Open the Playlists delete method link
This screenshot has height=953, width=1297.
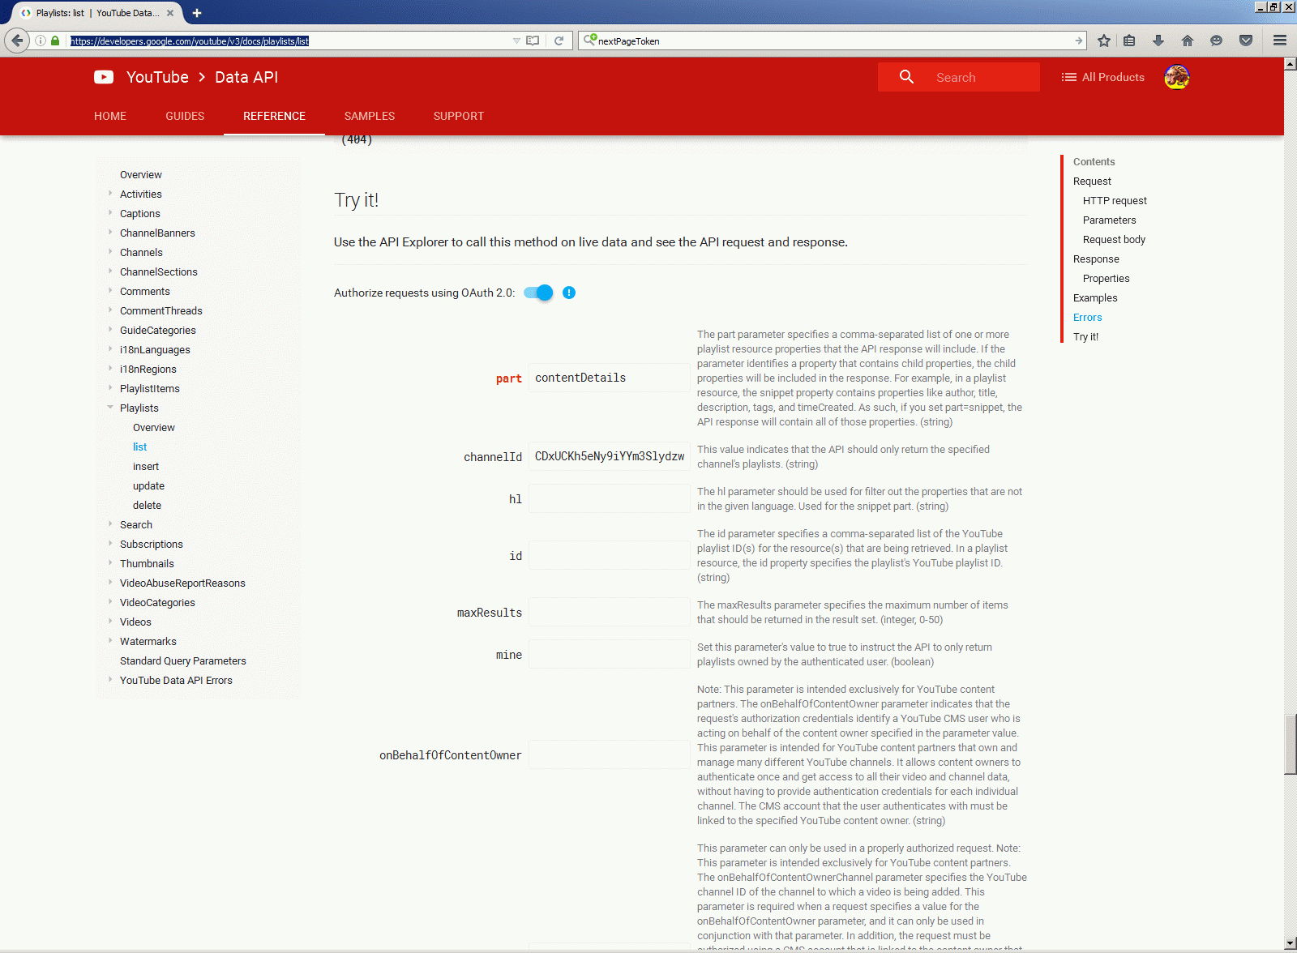click(x=147, y=505)
